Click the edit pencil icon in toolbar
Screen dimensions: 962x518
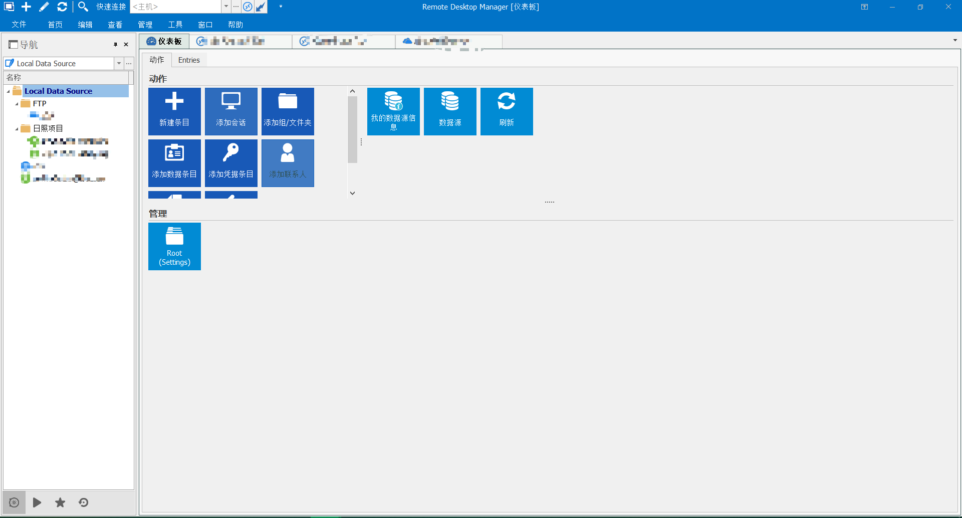pos(44,7)
